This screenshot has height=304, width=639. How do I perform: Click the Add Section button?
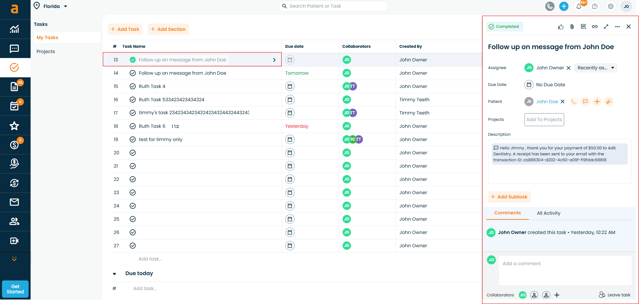coord(168,29)
